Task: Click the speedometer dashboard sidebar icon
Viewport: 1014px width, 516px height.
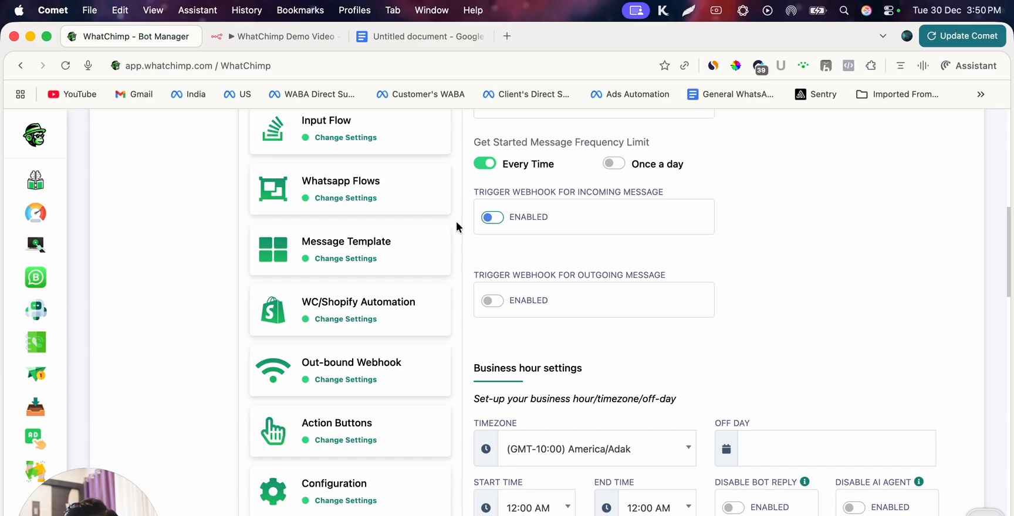Action: pos(36,213)
